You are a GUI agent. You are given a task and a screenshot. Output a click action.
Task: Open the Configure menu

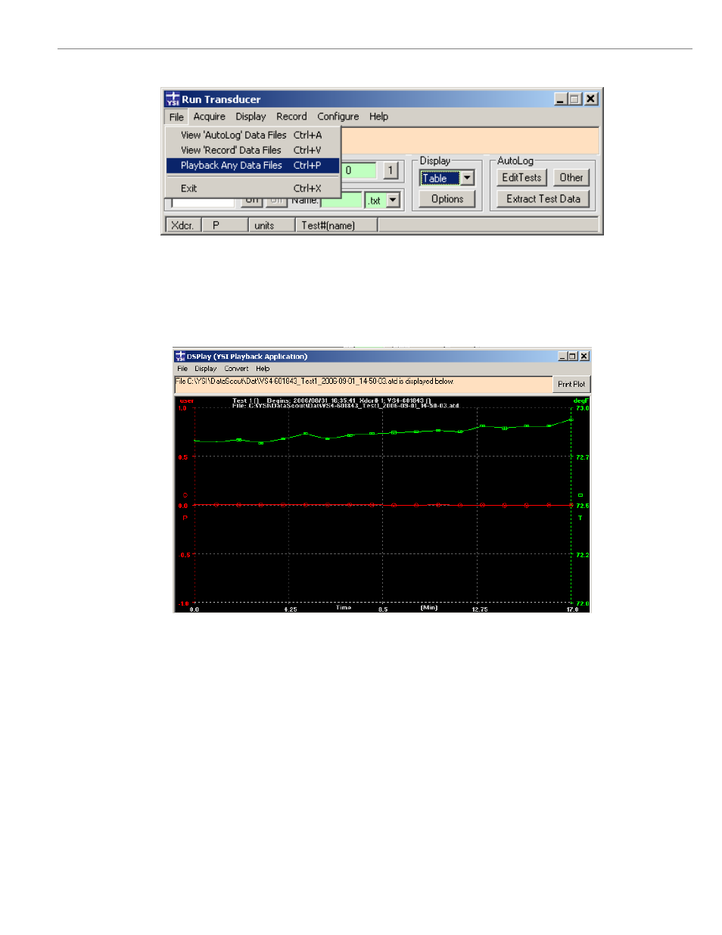[338, 117]
